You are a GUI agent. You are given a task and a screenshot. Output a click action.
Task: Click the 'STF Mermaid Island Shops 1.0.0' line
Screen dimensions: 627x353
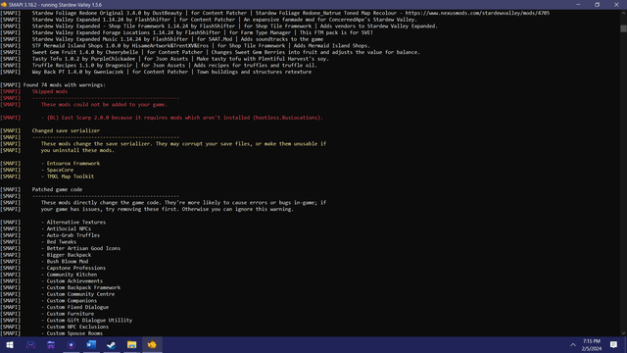point(201,46)
